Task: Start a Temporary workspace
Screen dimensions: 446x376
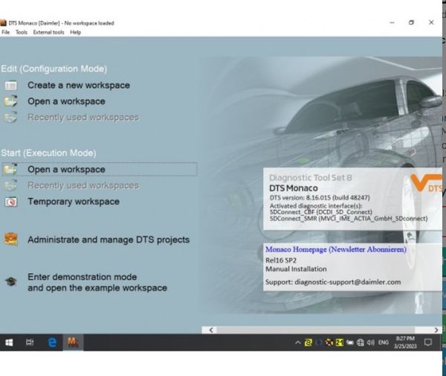Action: [x=74, y=202]
